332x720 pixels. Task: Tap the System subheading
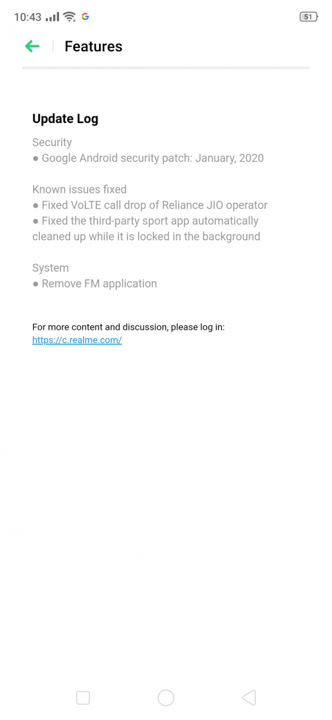coord(50,268)
